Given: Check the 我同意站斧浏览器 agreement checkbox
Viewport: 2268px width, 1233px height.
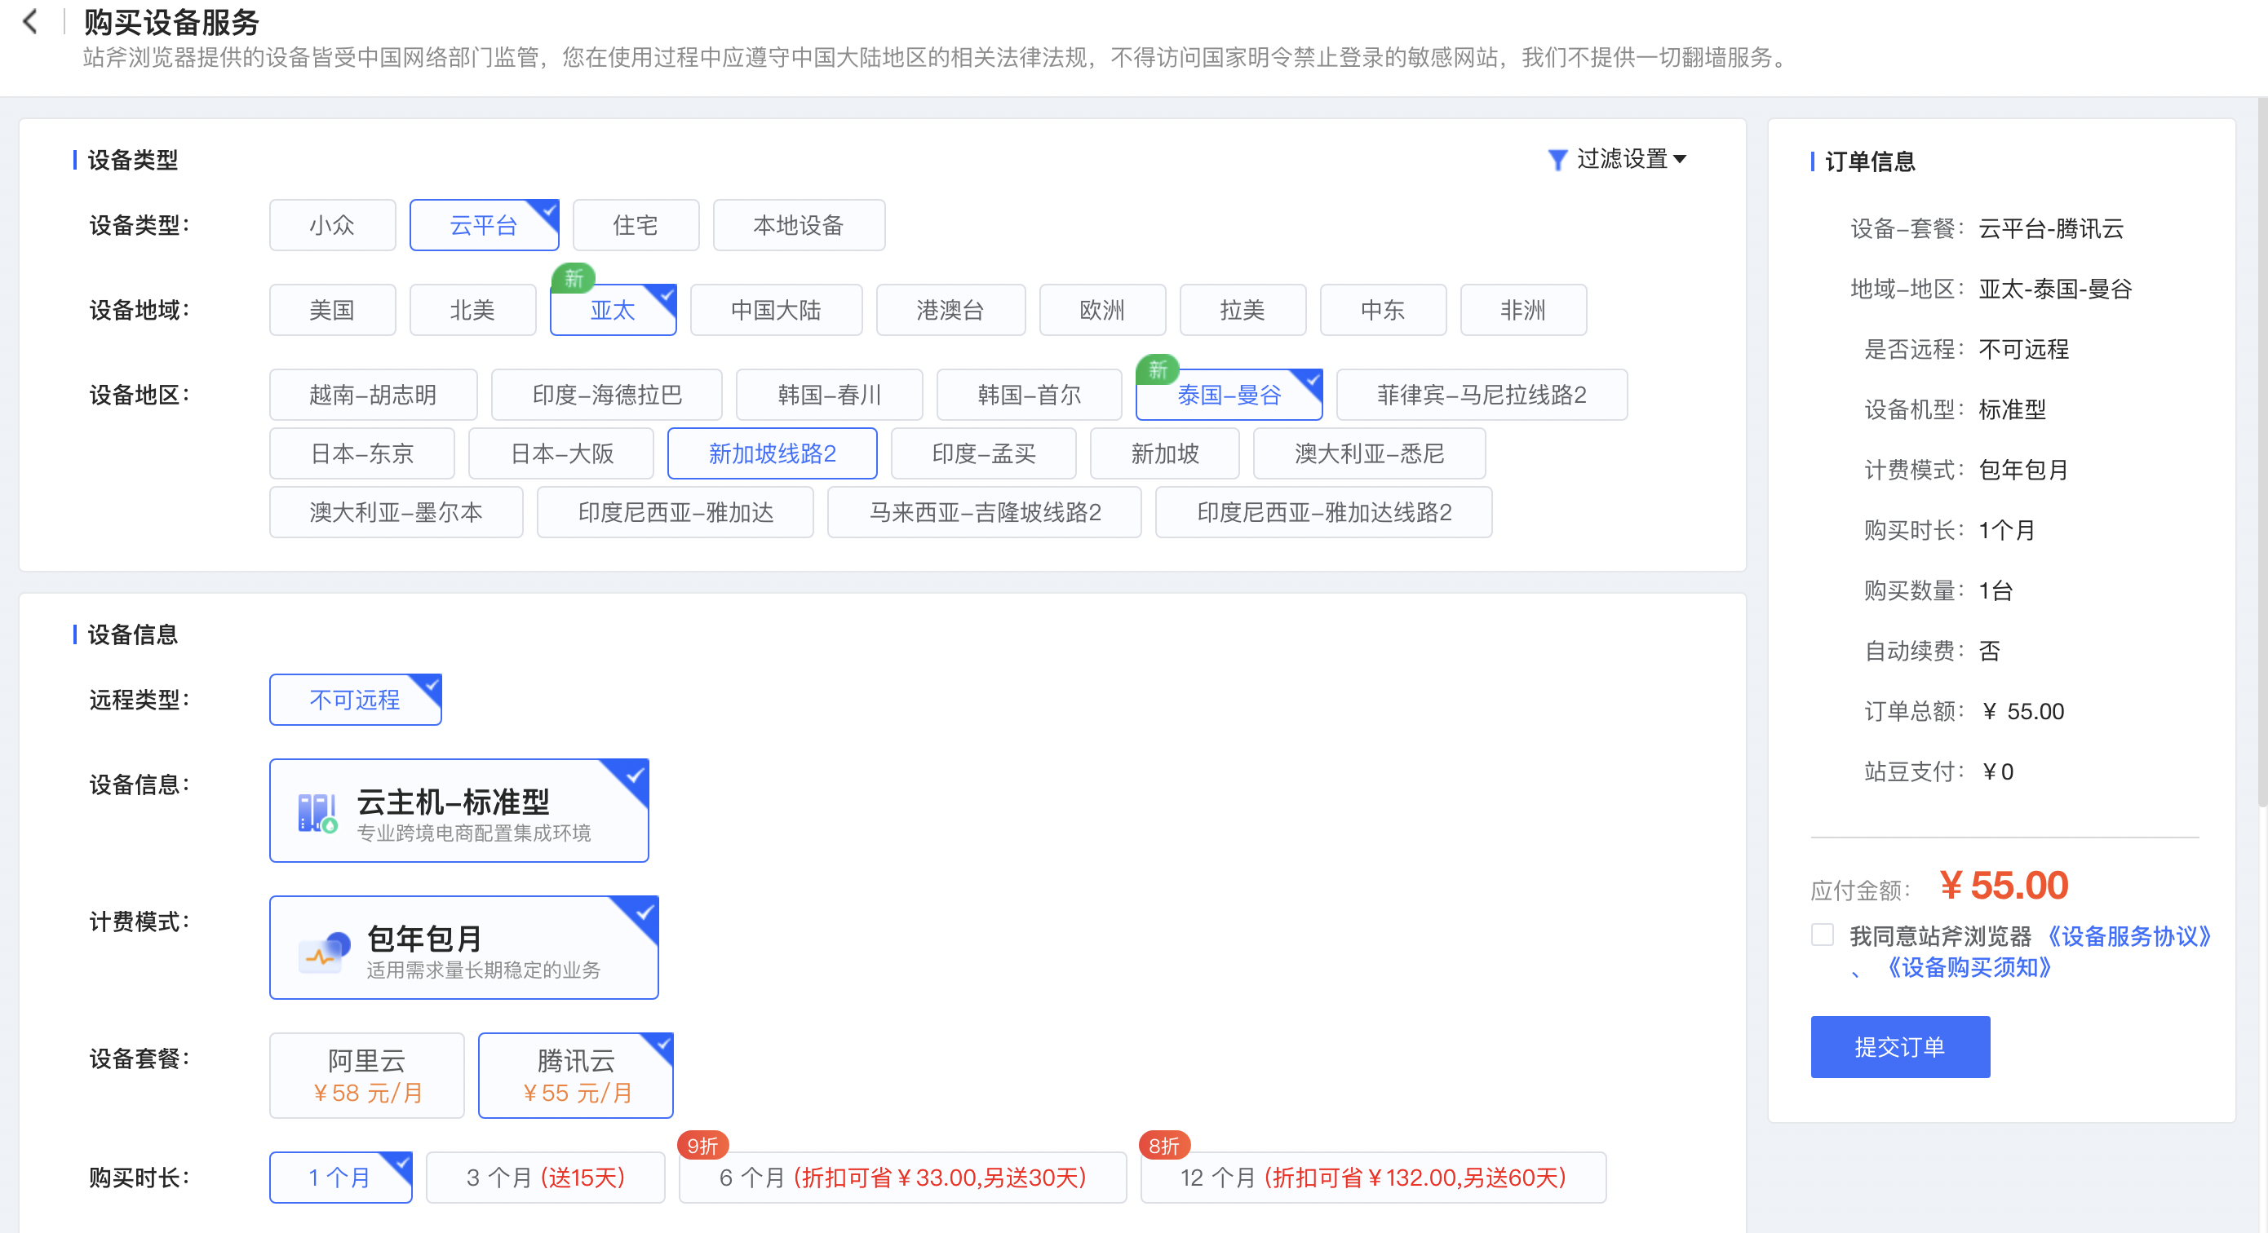Looking at the screenshot, I should [x=1822, y=935].
